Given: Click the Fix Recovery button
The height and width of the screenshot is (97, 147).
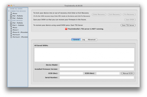Looking at the screenshot, I should (129, 14).
